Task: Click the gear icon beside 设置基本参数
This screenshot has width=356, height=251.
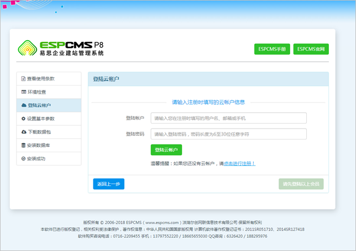Action: pyautogui.click(x=23, y=119)
